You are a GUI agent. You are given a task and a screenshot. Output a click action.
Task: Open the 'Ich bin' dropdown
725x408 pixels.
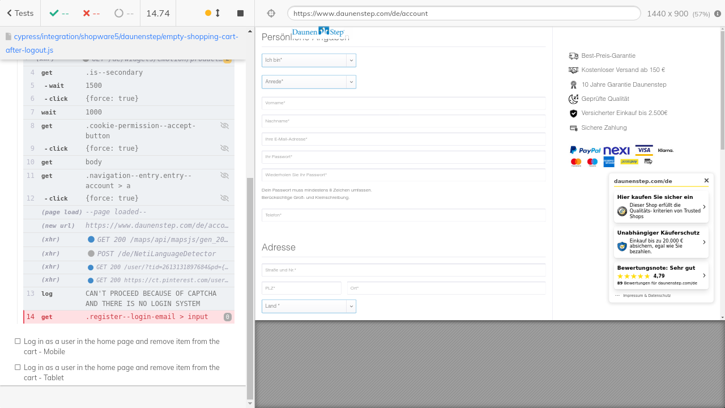(x=309, y=60)
